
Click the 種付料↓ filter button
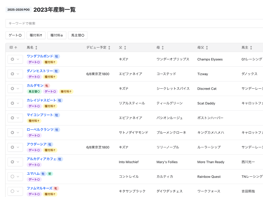57,35
